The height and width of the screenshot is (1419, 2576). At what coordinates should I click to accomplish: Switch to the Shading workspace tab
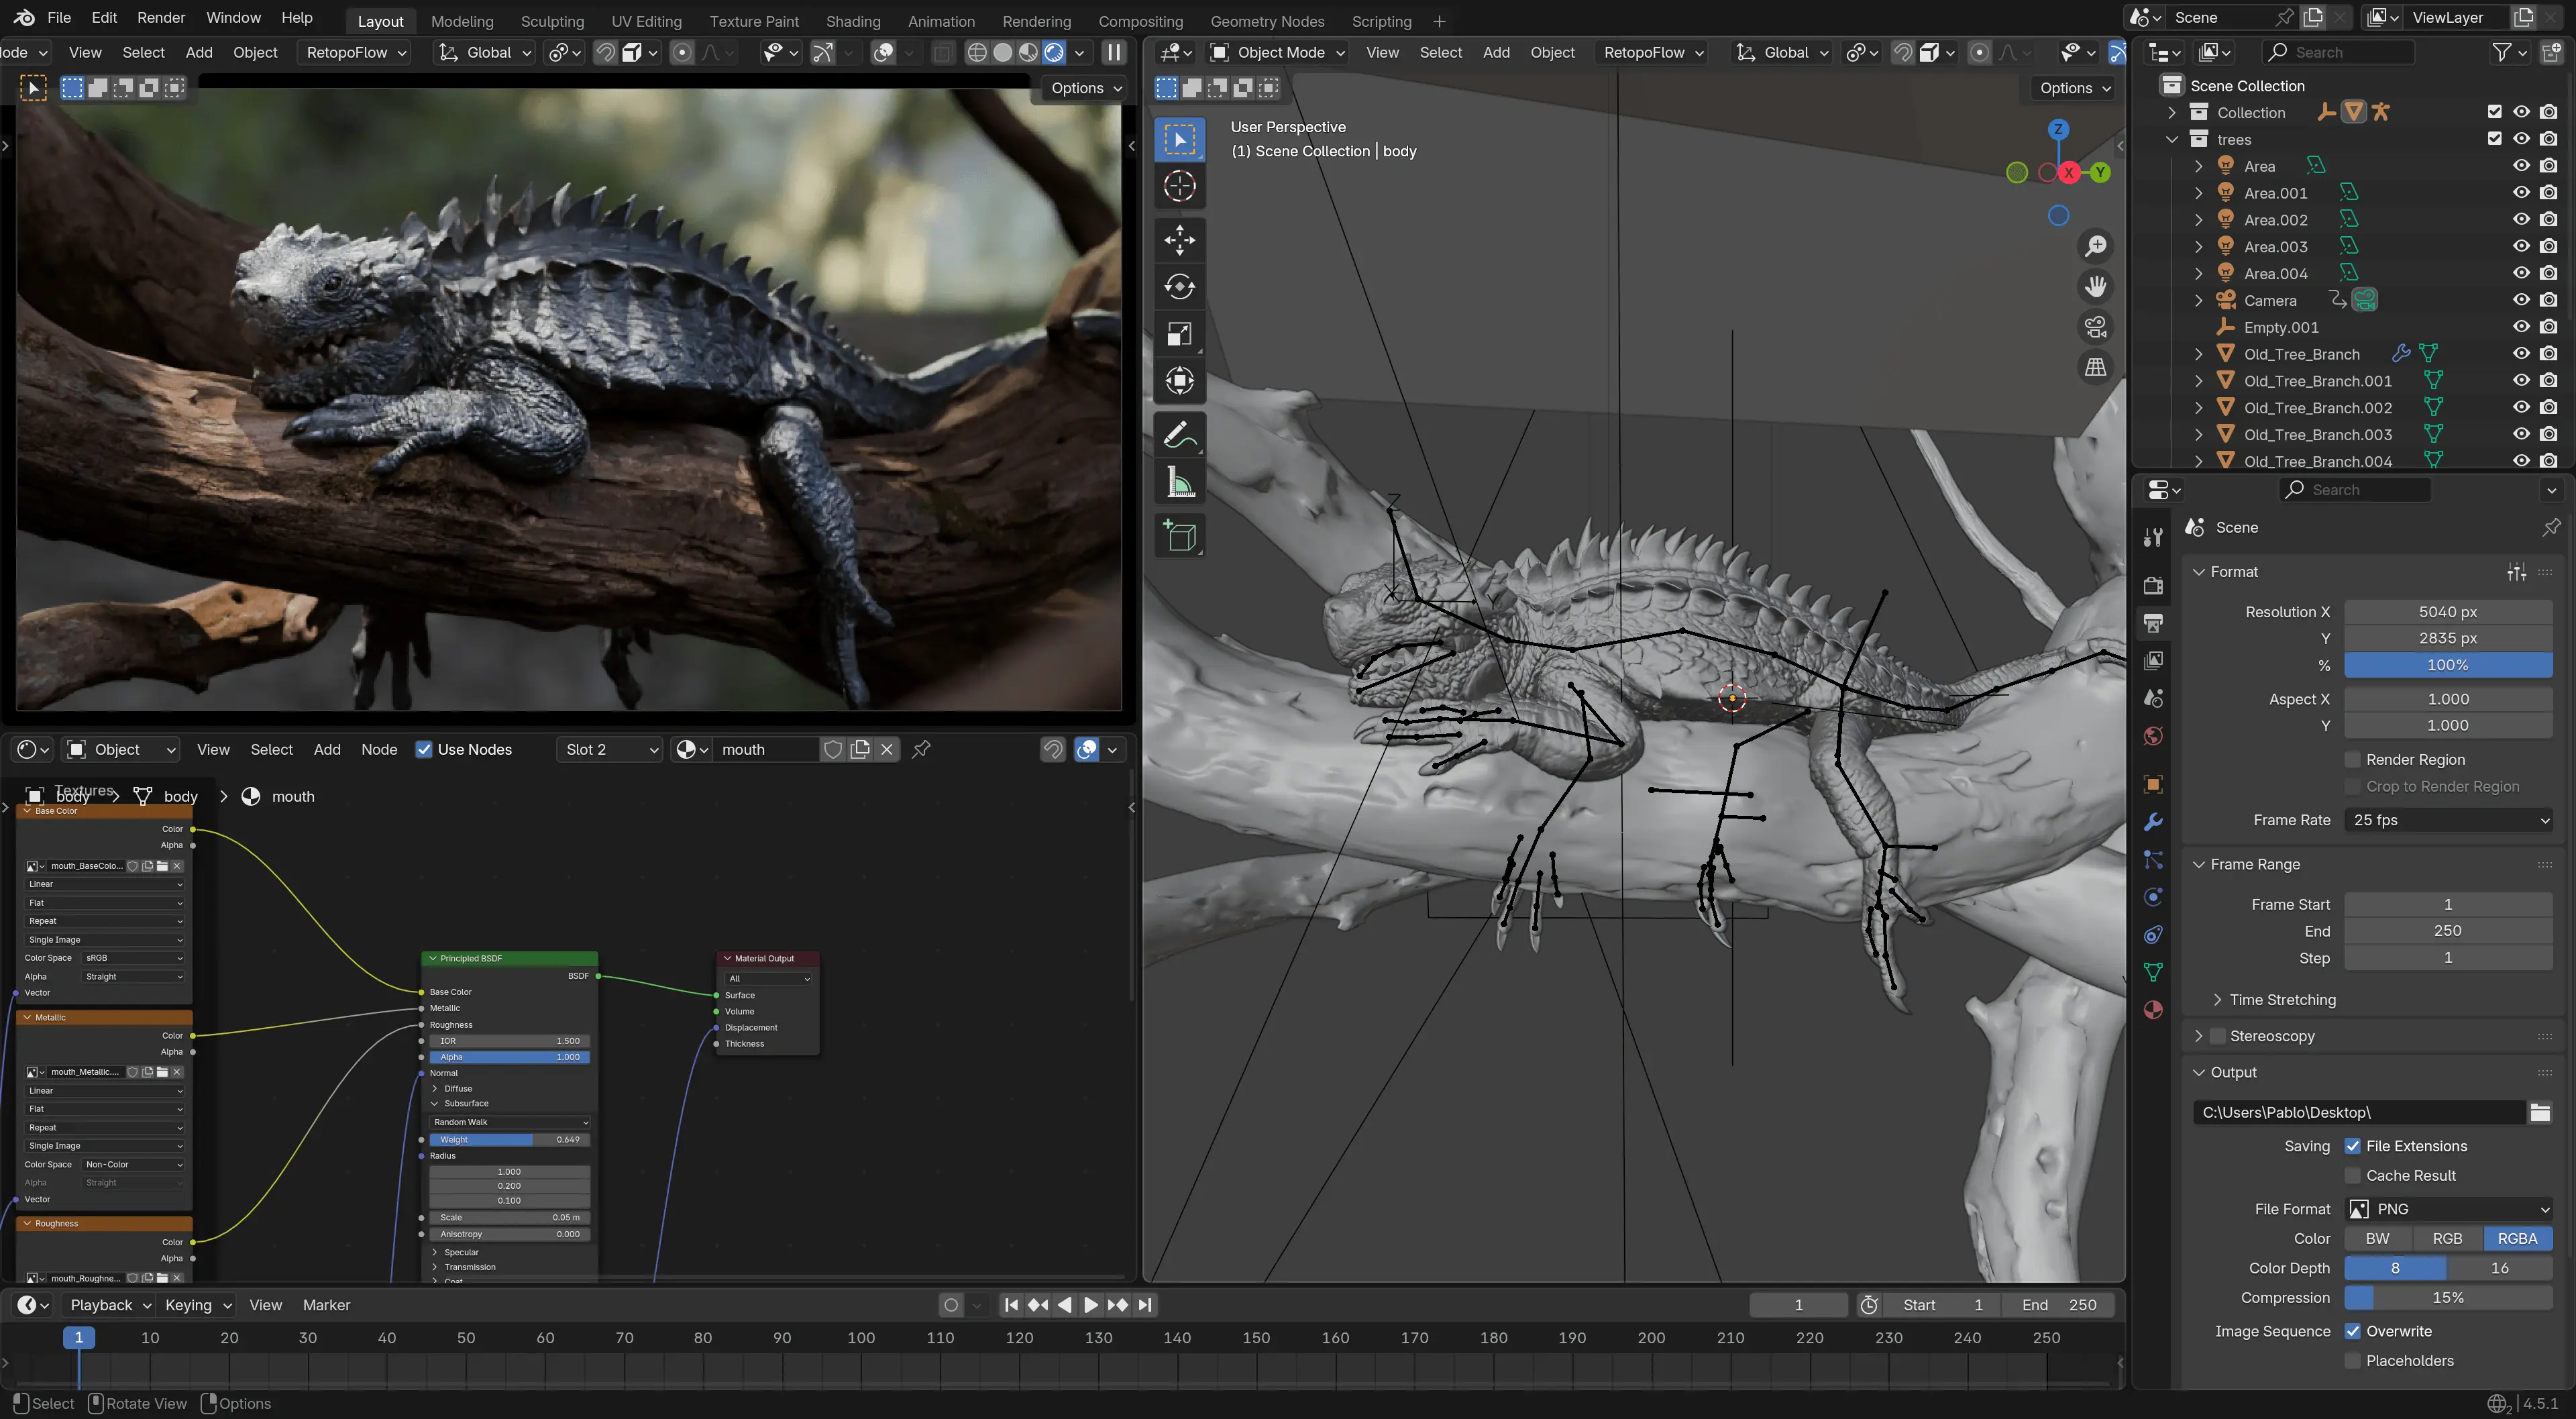tap(852, 21)
